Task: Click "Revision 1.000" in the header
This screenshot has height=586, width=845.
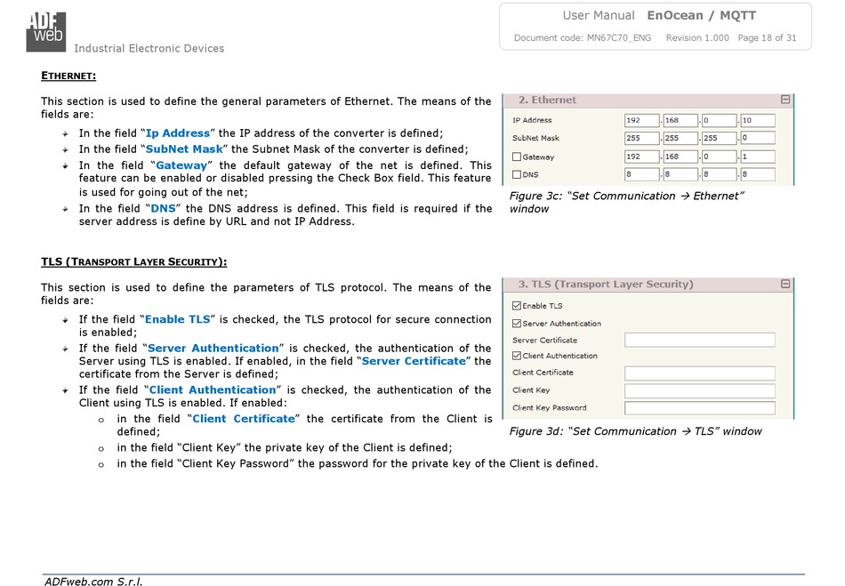Action: coord(697,37)
